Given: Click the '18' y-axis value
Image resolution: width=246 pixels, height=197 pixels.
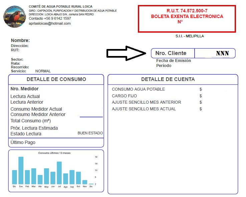Looking at the screenshot, I should pos(96,157).
